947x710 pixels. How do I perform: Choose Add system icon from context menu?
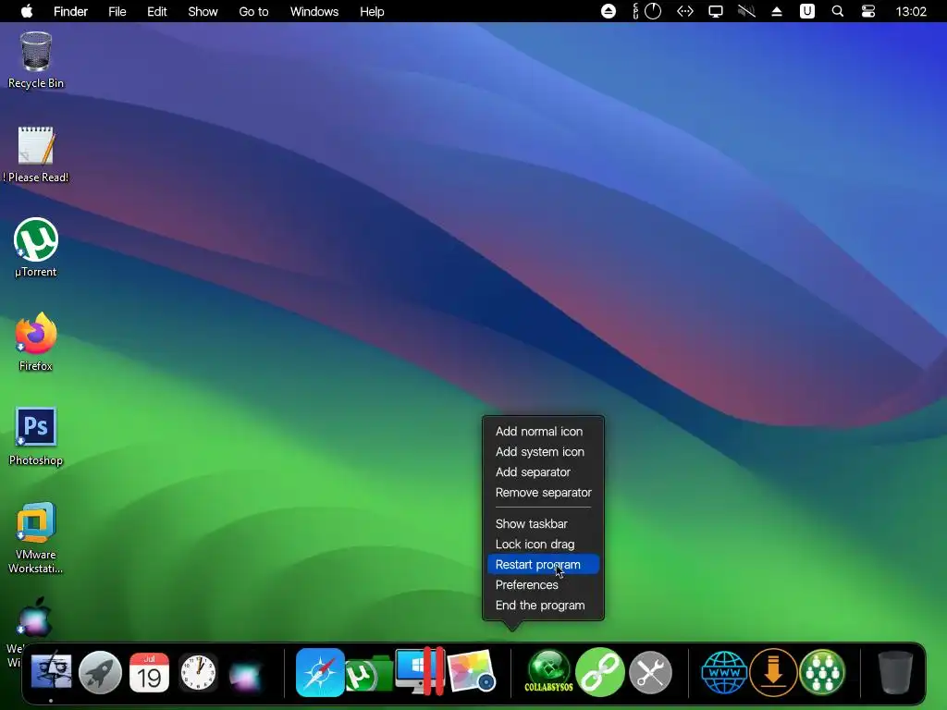tap(540, 451)
